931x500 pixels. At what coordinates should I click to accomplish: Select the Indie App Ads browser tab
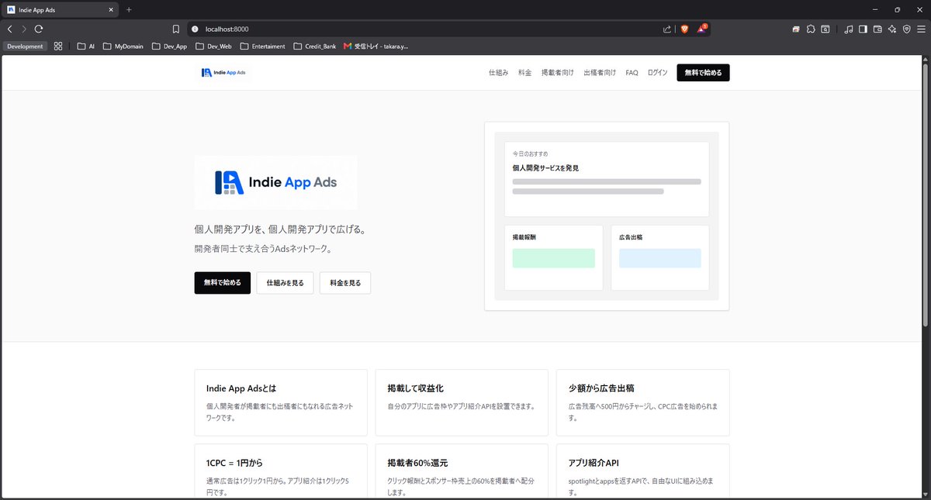(x=61, y=10)
